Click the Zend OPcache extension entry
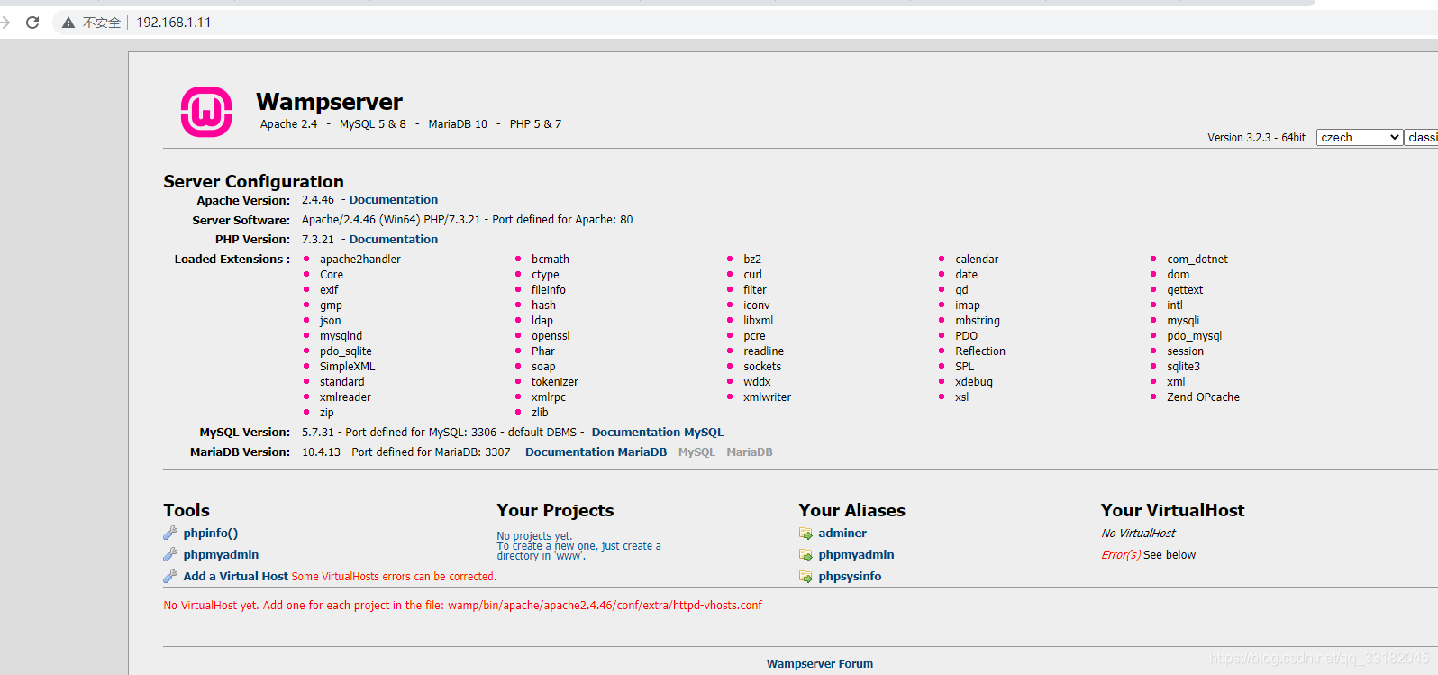 [x=1203, y=397]
